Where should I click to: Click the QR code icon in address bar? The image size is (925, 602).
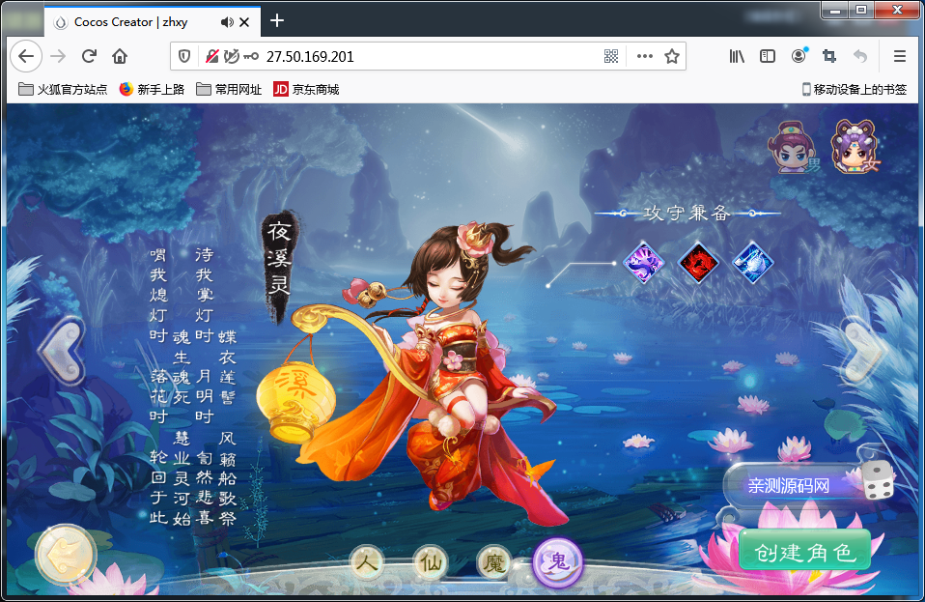point(611,56)
